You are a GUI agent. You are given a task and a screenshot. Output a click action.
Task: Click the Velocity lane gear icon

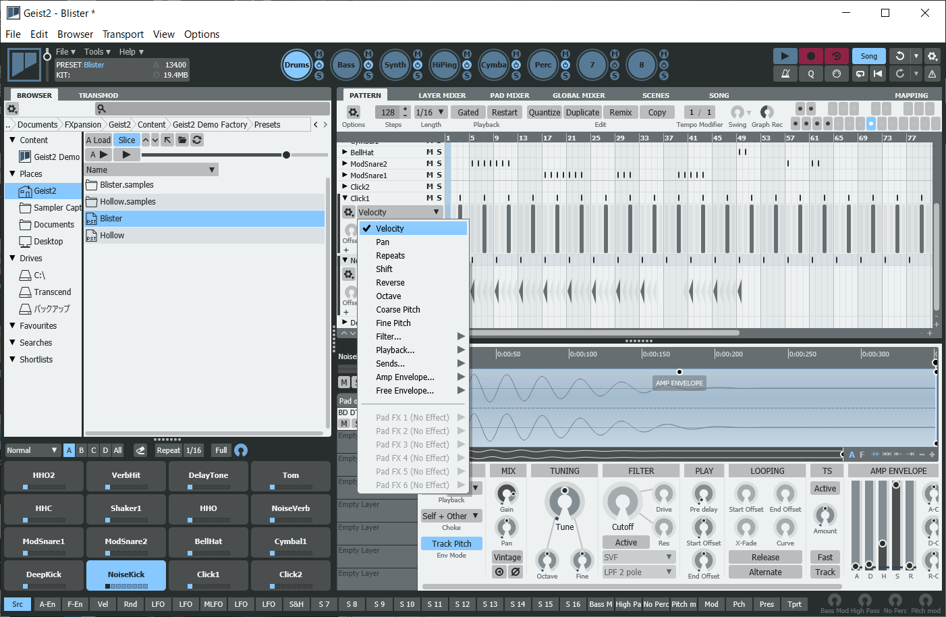pyautogui.click(x=349, y=212)
